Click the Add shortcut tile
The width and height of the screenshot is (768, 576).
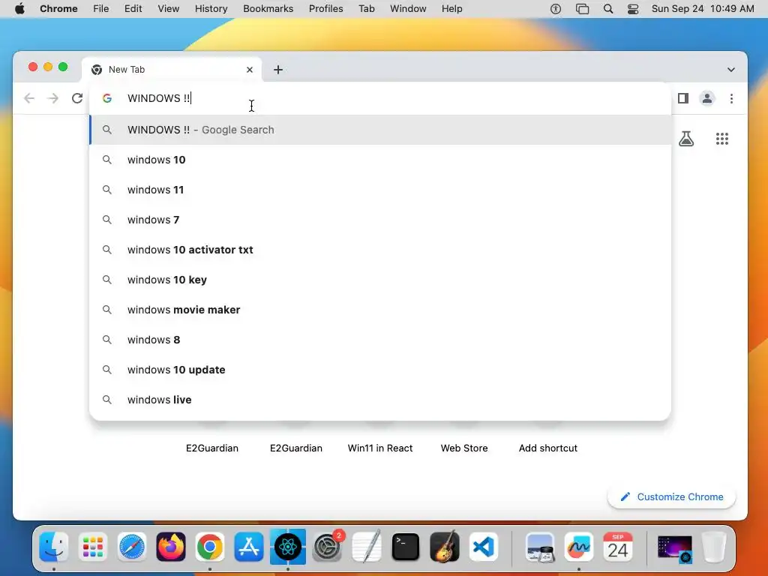click(x=548, y=448)
